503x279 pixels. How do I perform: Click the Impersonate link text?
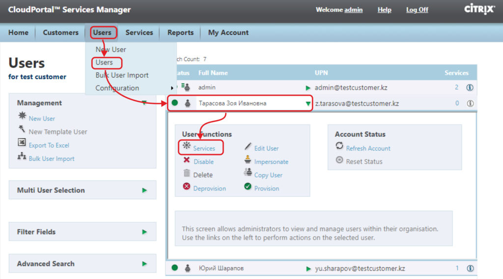[271, 162]
